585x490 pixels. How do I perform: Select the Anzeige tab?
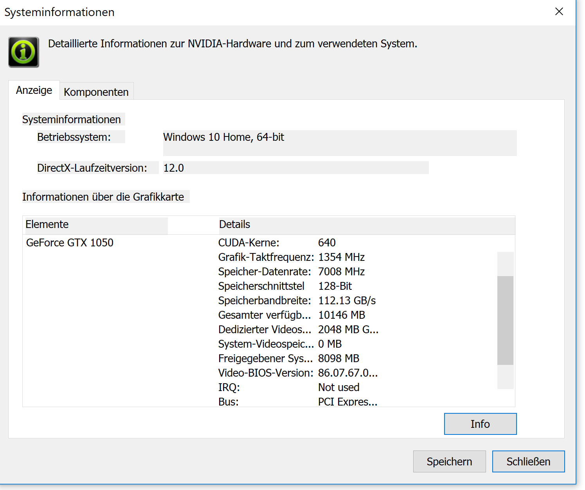(34, 90)
